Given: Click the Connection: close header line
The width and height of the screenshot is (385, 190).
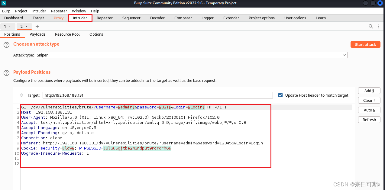Looking at the screenshot, I should [x=42, y=138].
